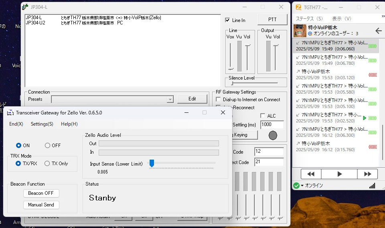This screenshot has width=385, height=228.
Task: Click the signal strength bars icon
Action: click(x=372, y=186)
